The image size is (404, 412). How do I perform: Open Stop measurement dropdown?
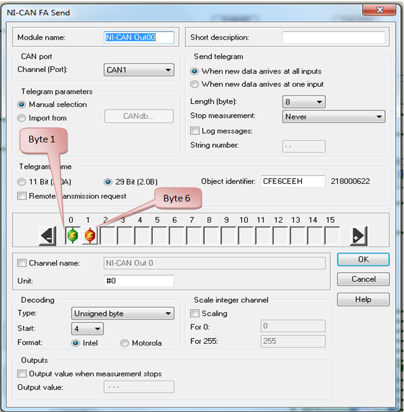coord(334,116)
